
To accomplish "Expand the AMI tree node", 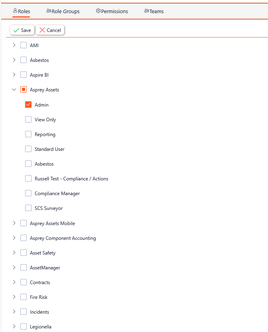I will click(14, 45).
